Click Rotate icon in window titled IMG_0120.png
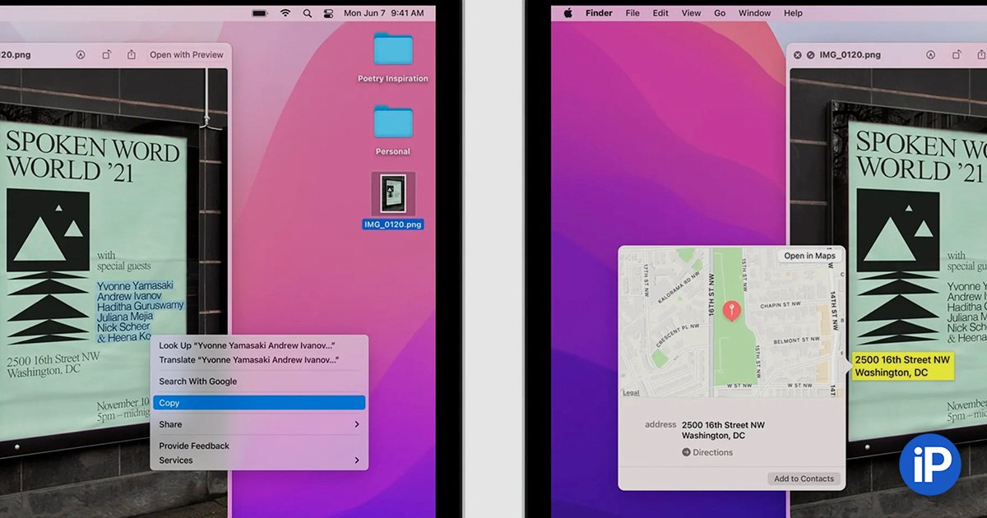This screenshot has width=987, height=518. coord(957,55)
